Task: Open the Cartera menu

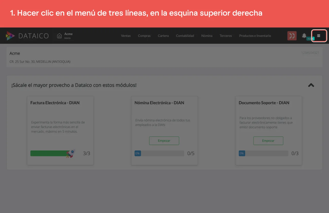Action: (x=163, y=36)
